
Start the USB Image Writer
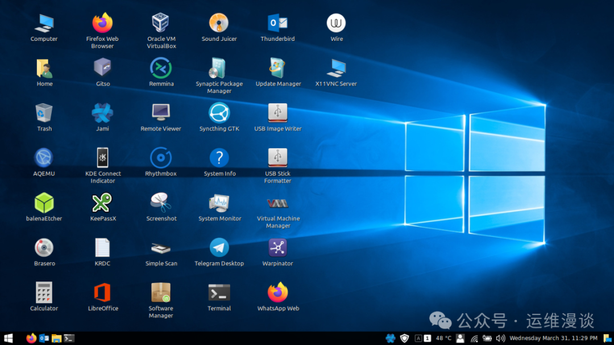click(x=277, y=115)
